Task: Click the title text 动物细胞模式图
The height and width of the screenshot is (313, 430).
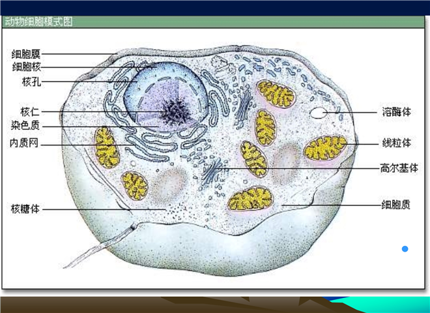Action: (38, 22)
